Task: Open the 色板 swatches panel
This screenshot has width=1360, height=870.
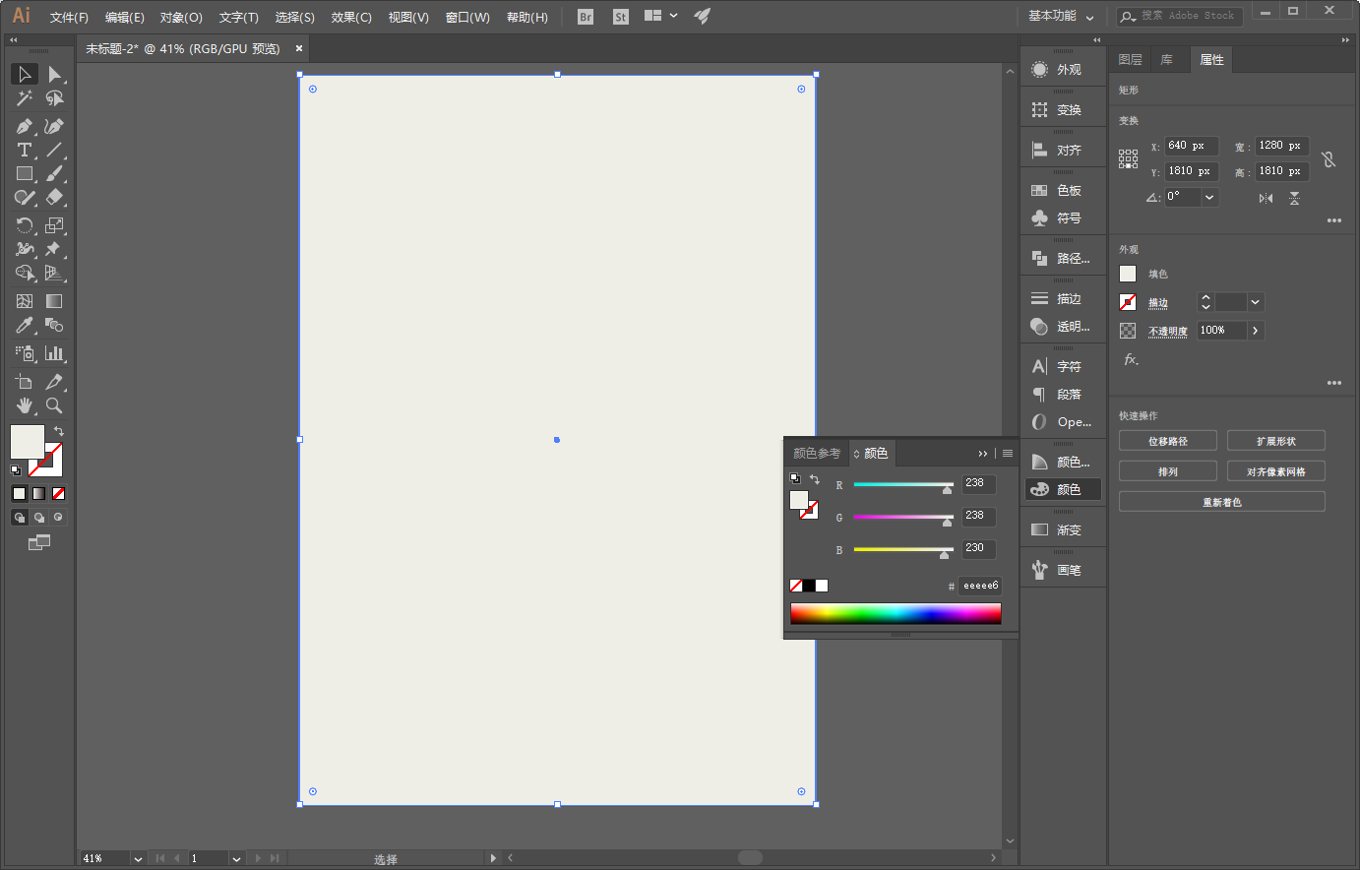Action: click(x=1063, y=191)
